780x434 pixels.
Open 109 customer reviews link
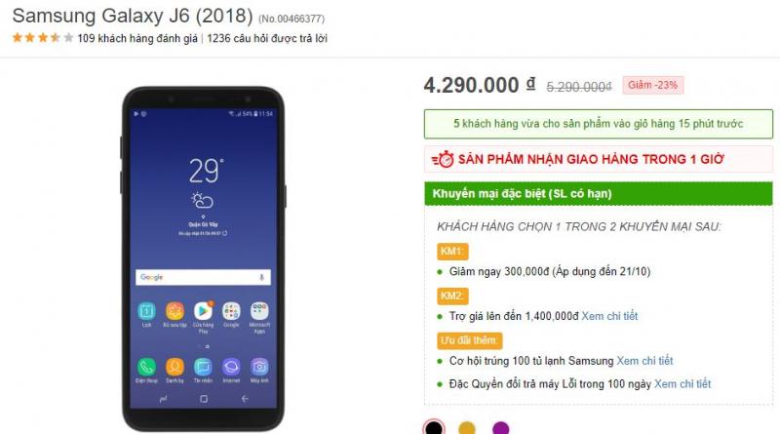coord(137,38)
